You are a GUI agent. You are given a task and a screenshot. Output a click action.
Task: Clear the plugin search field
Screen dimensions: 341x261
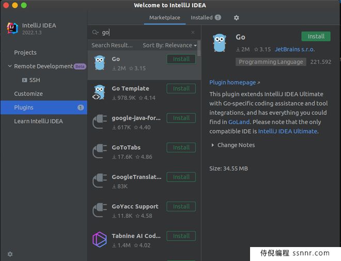(x=193, y=33)
